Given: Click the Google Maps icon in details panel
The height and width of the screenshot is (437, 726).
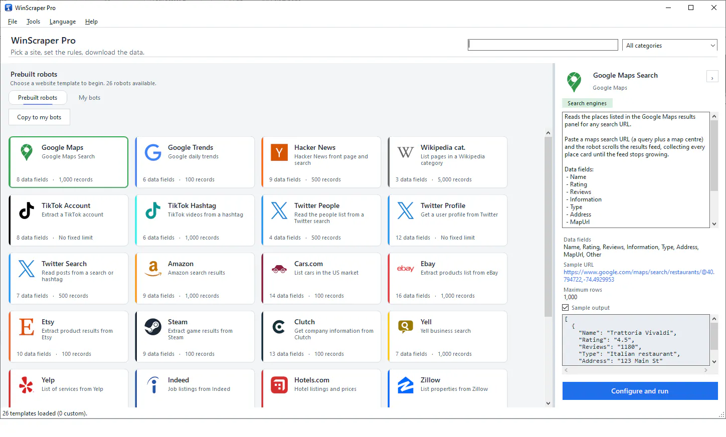Looking at the screenshot, I should tap(574, 82).
